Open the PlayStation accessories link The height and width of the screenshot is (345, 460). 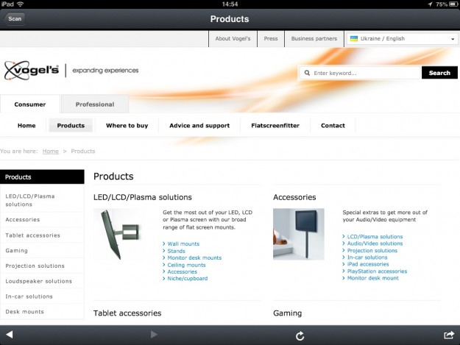click(x=376, y=271)
